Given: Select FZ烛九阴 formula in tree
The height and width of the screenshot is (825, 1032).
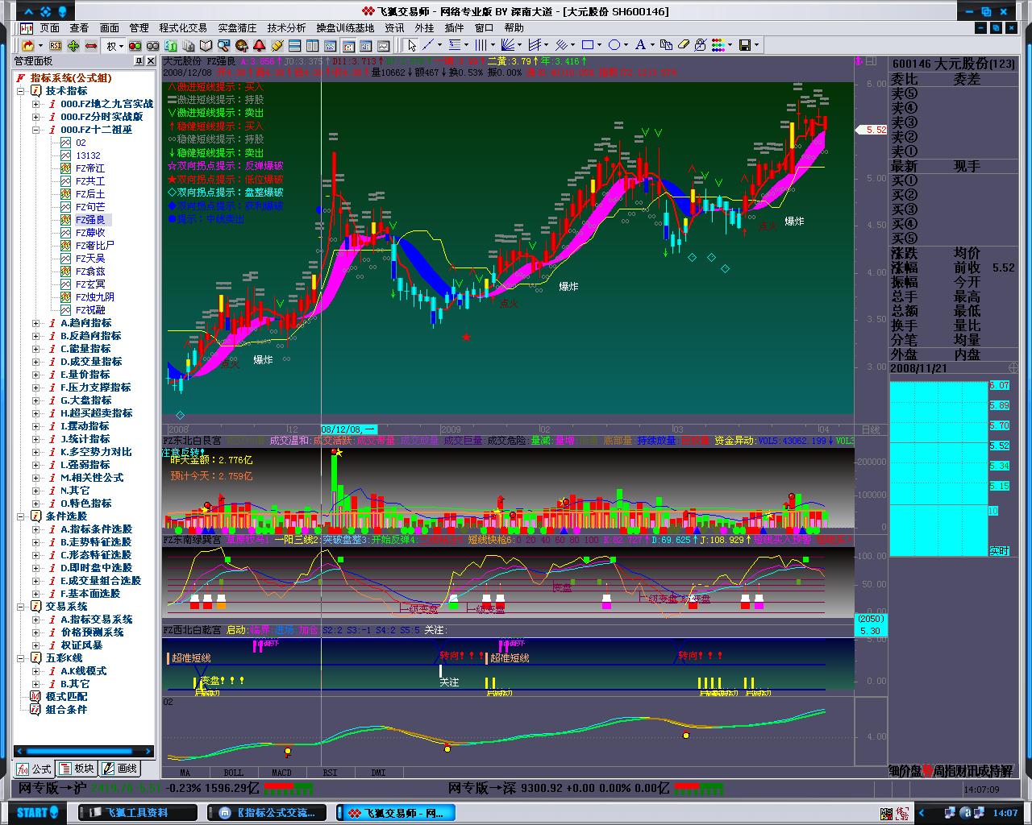Looking at the screenshot, I should tap(94, 297).
